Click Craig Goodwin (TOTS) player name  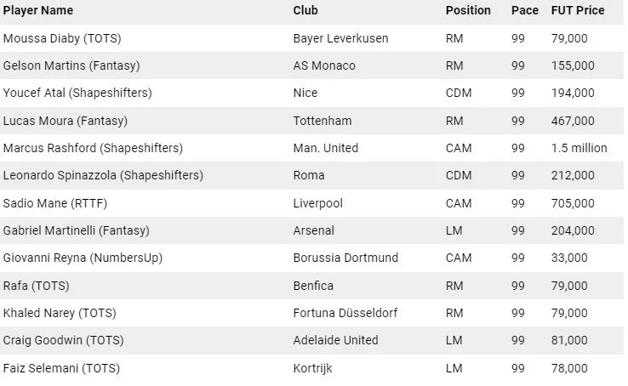63,340
